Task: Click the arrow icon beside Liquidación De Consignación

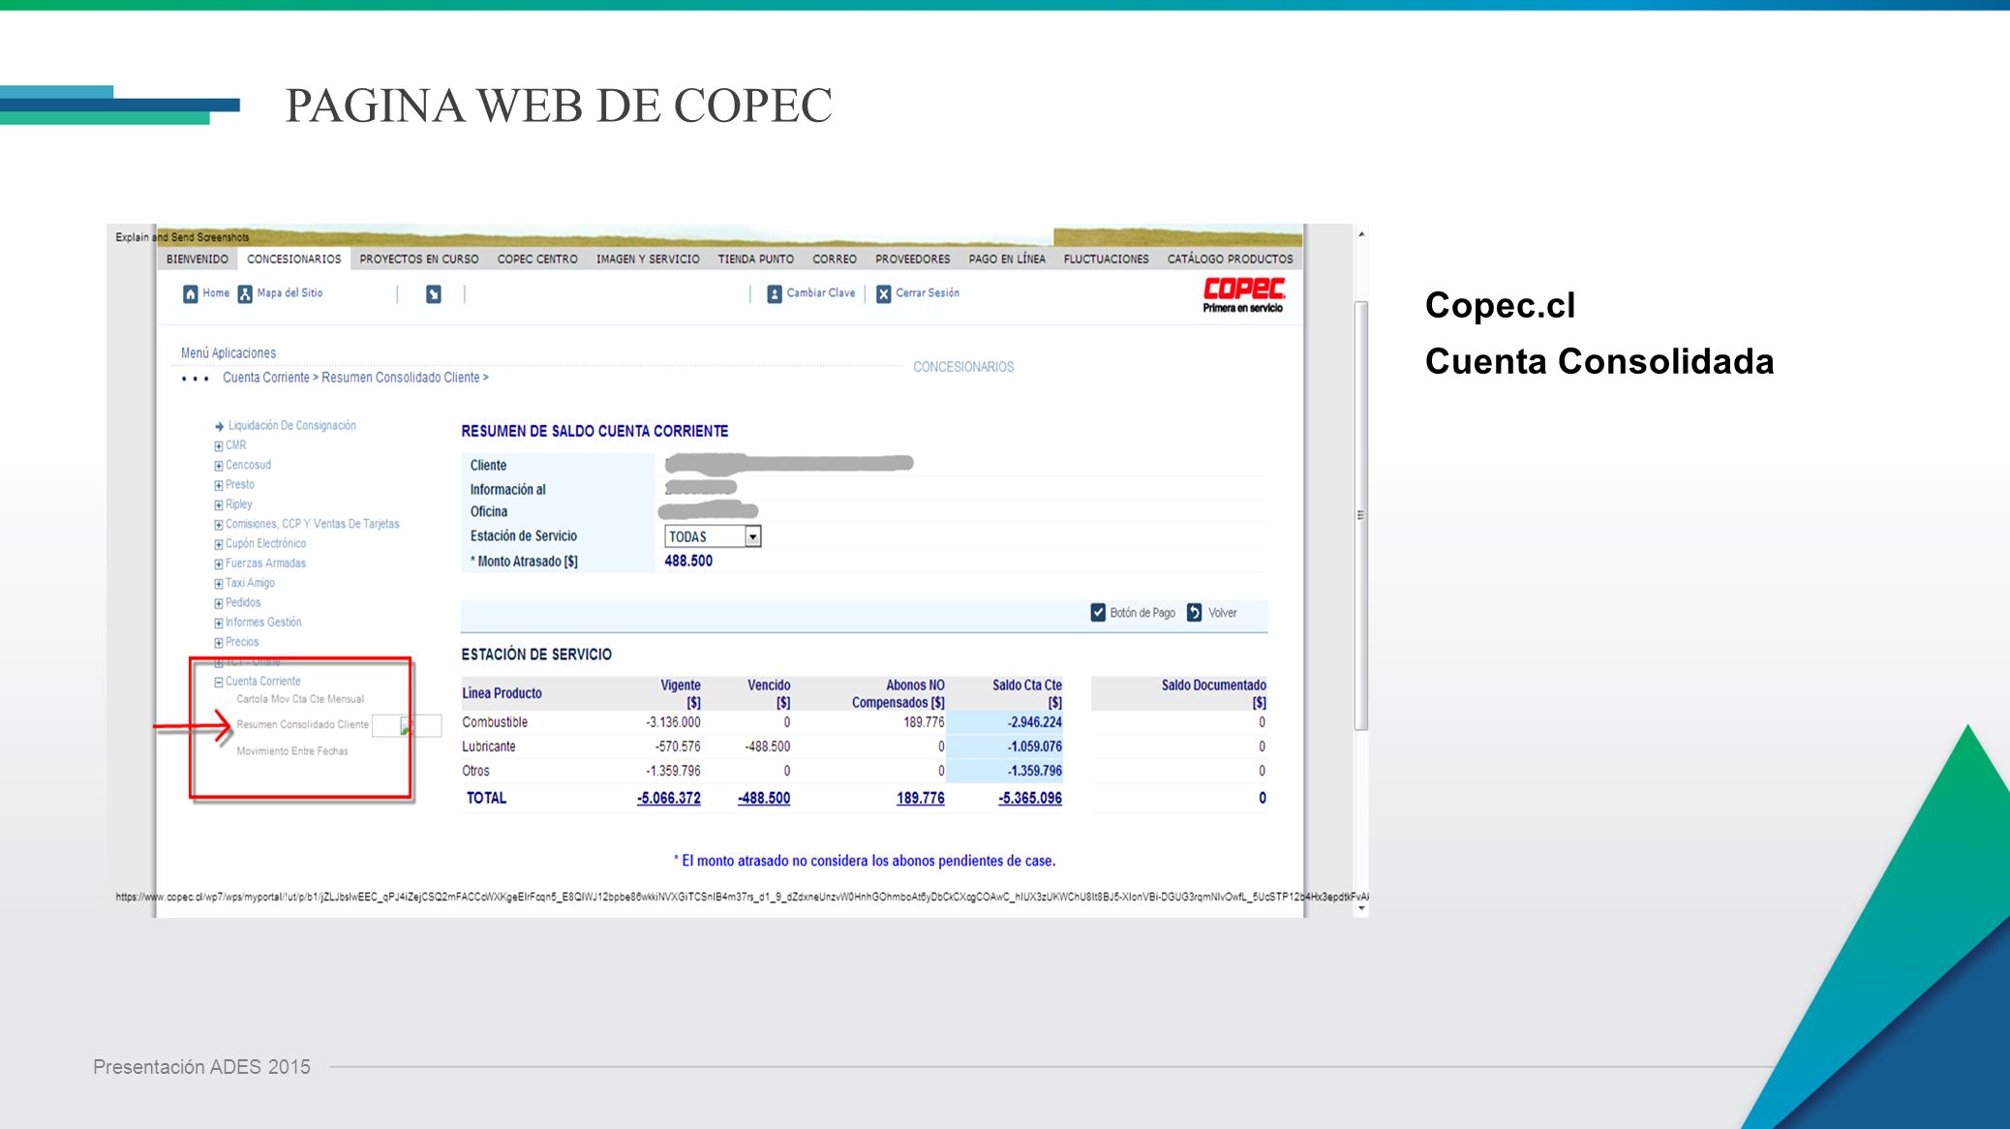Action: tap(220, 426)
